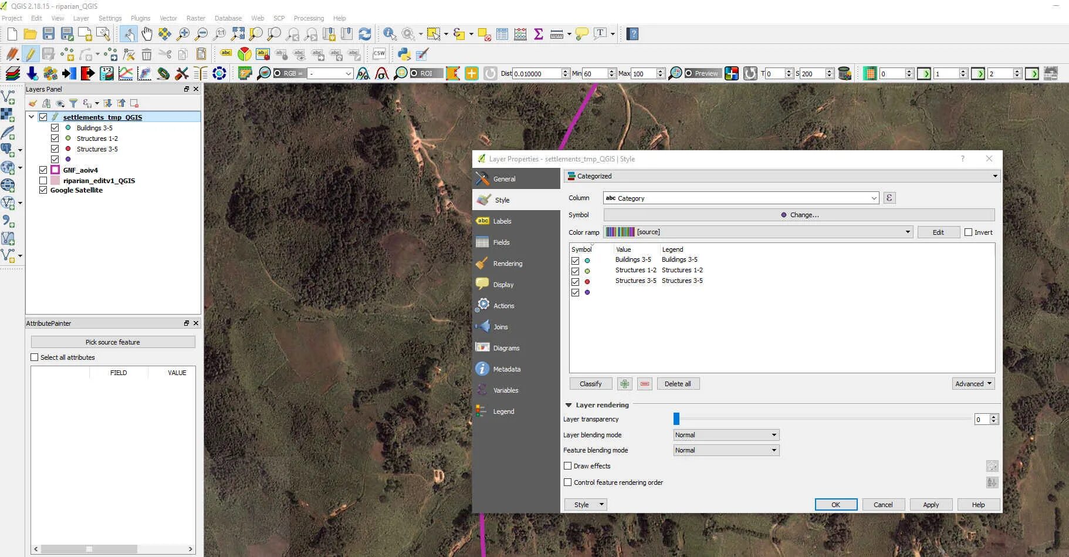Click the Save Project floppy disk icon
The width and height of the screenshot is (1069, 557).
coord(49,34)
